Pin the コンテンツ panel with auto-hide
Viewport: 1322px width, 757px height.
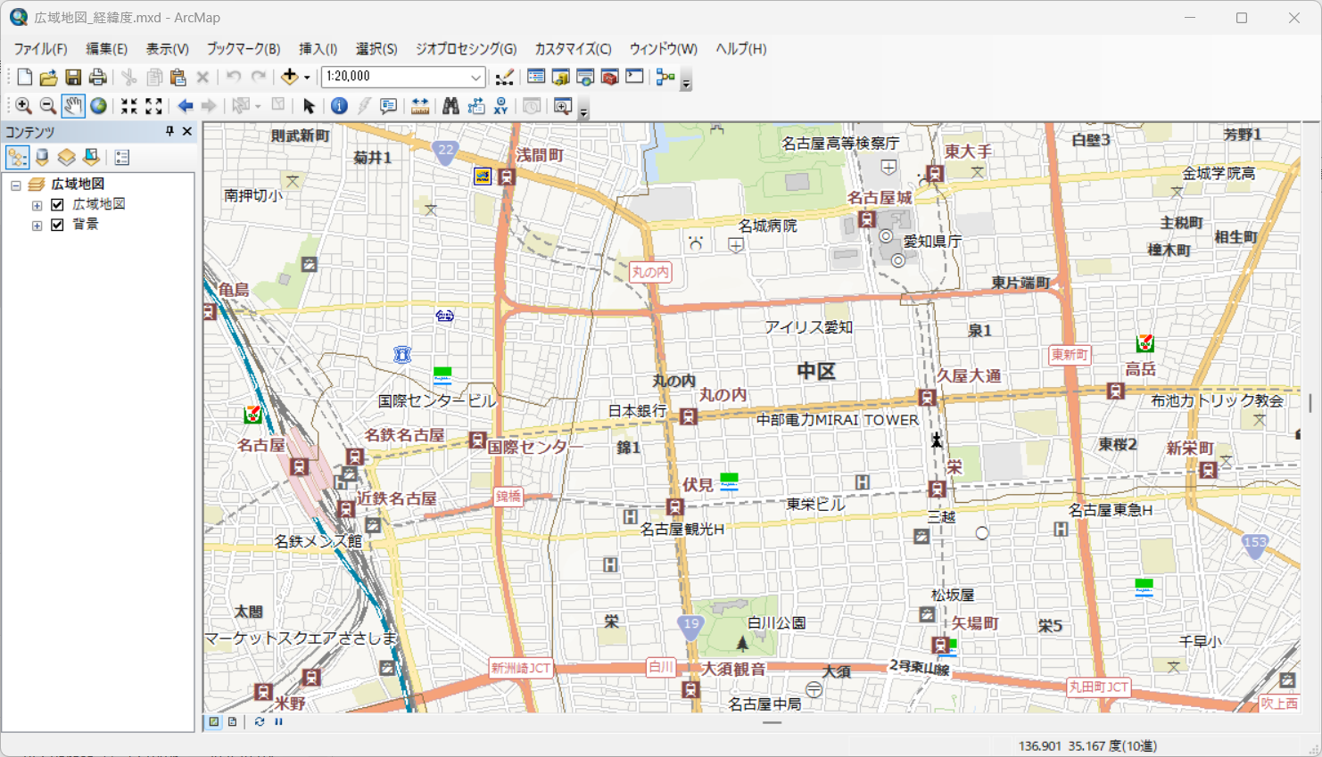[x=169, y=132]
